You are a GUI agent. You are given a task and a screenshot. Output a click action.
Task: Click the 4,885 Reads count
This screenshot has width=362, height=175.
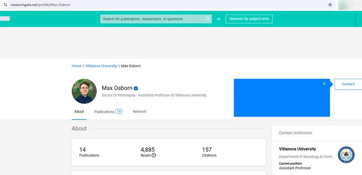(148, 150)
